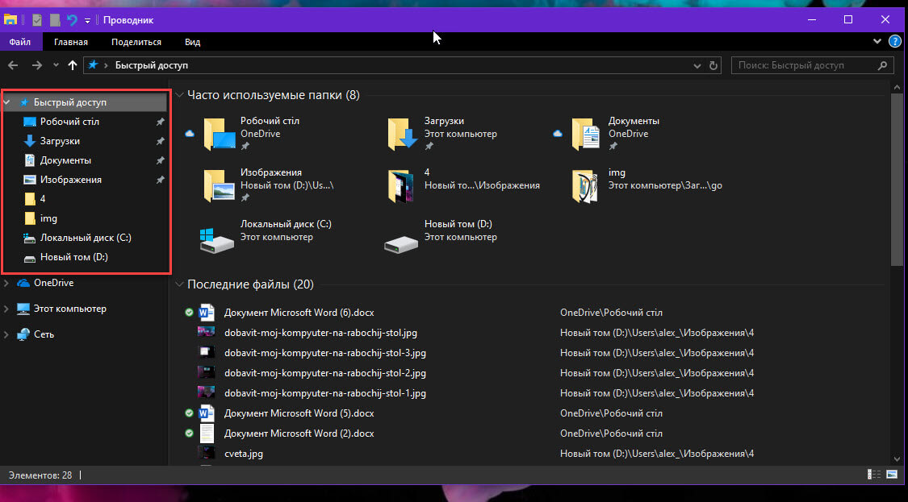Select the folder 4 thumbnail icon
908x502 pixels.
point(400,186)
